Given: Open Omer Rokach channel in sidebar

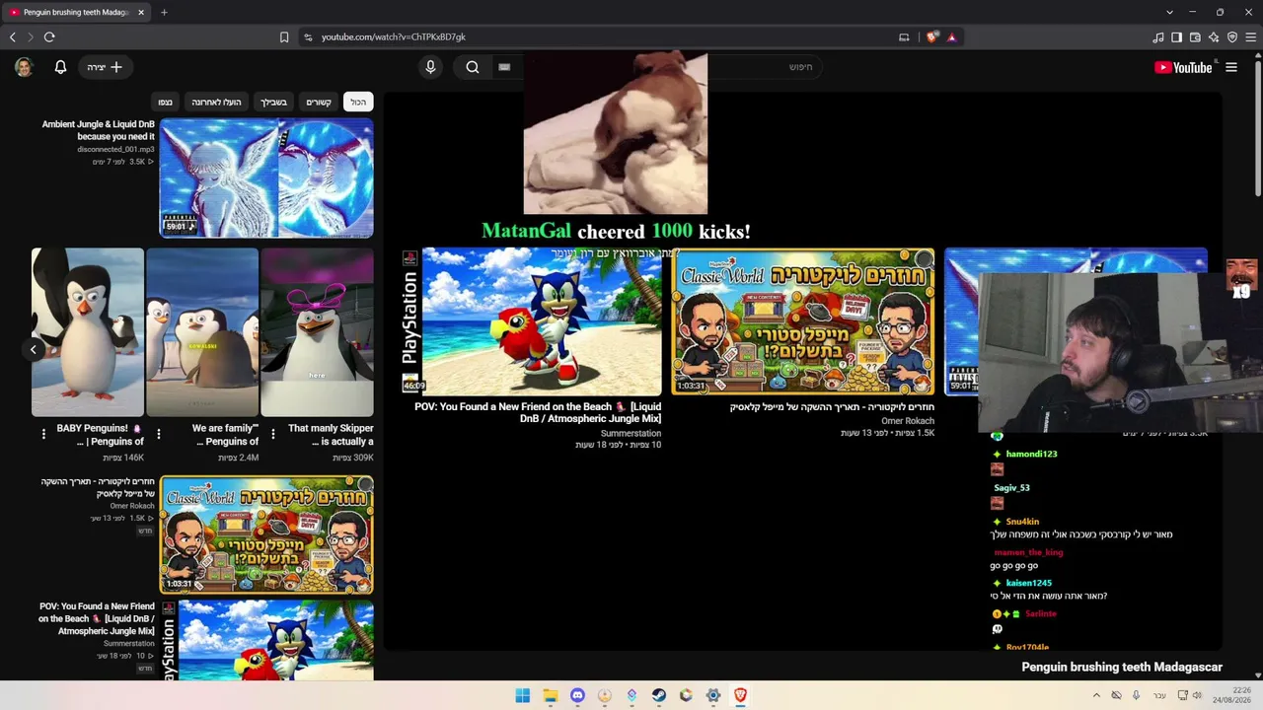Looking at the screenshot, I should [x=132, y=507].
